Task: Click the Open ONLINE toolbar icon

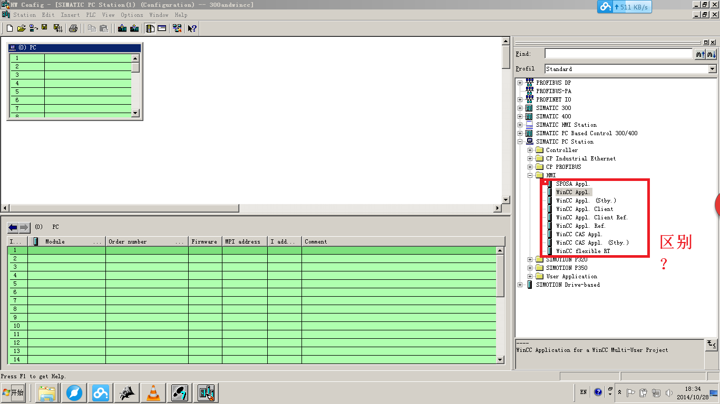Action: pos(33,28)
